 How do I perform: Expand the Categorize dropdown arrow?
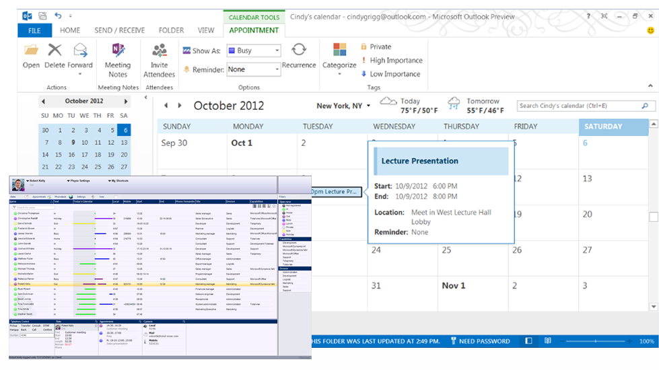[x=339, y=74]
